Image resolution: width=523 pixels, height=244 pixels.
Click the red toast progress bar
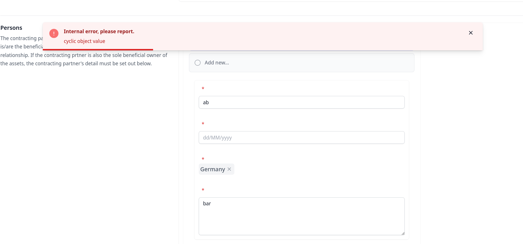98,50
